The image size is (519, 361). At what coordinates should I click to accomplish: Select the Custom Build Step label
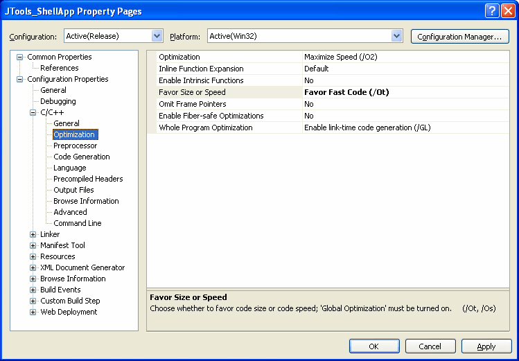tap(70, 301)
